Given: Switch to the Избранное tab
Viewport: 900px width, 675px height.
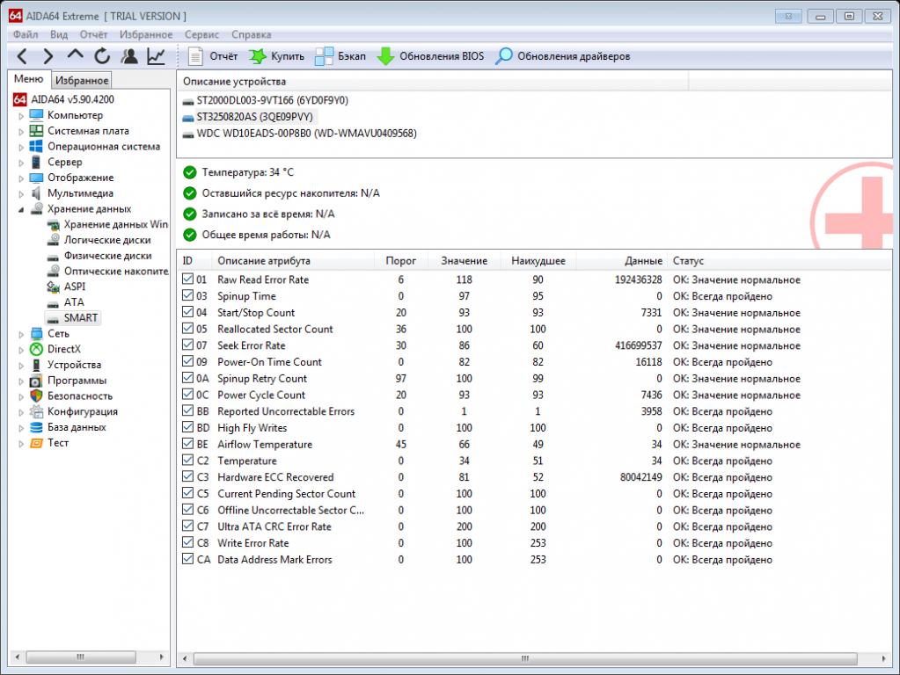Looking at the screenshot, I should [82, 80].
